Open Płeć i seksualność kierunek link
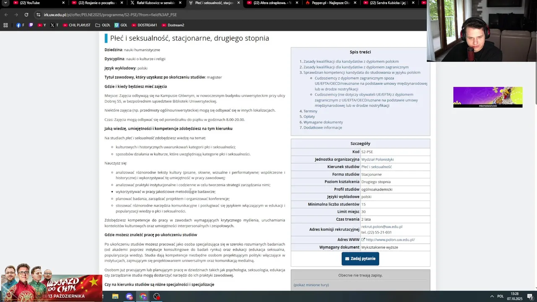The image size is (537, 302). [376, 167]
